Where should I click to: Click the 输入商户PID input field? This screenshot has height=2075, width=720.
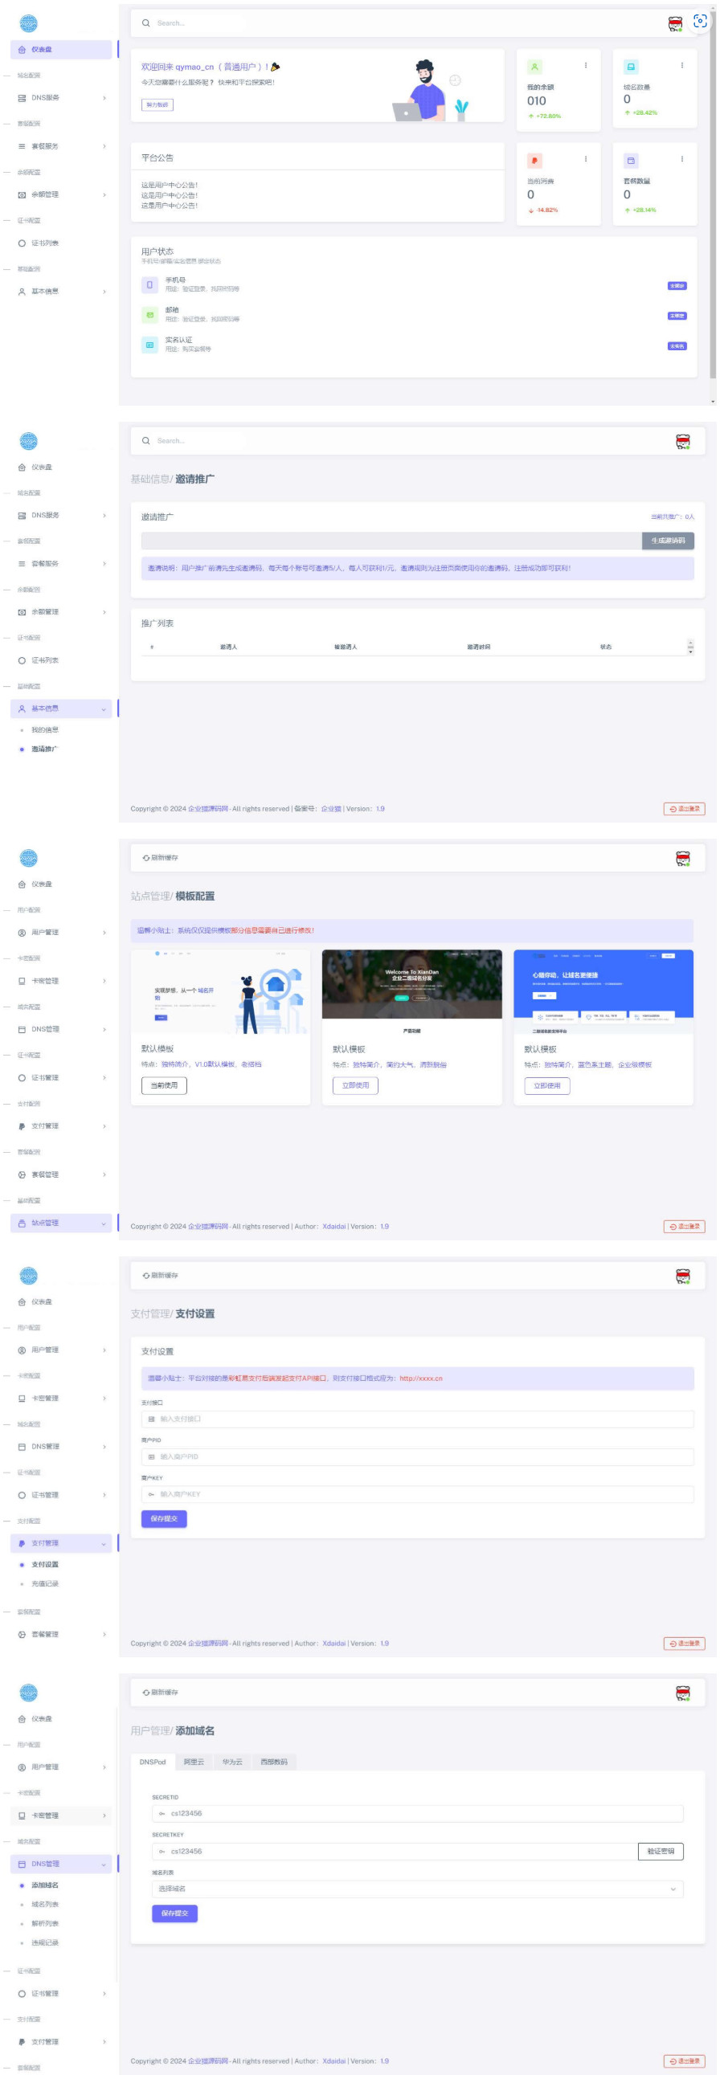point(417,1456)
